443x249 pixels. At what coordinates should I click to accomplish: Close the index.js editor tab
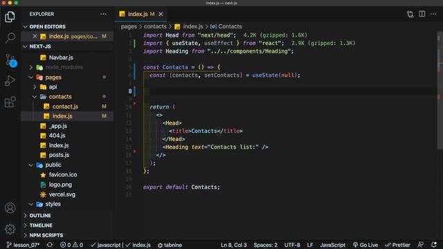[x=161, y=14]
